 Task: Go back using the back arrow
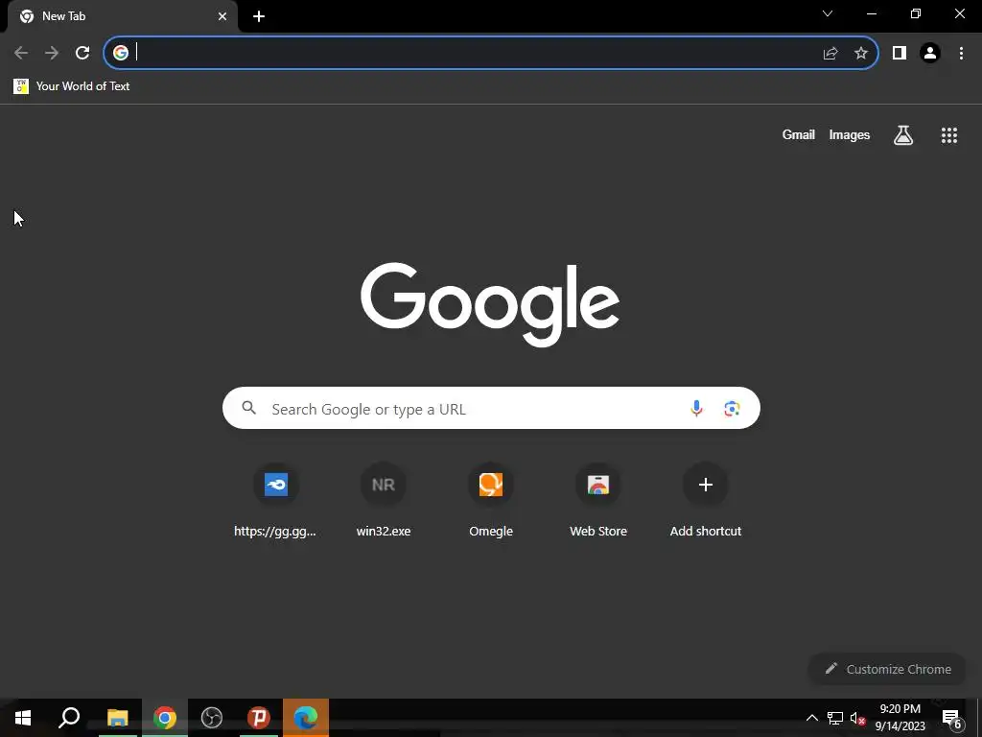point(21,53)
